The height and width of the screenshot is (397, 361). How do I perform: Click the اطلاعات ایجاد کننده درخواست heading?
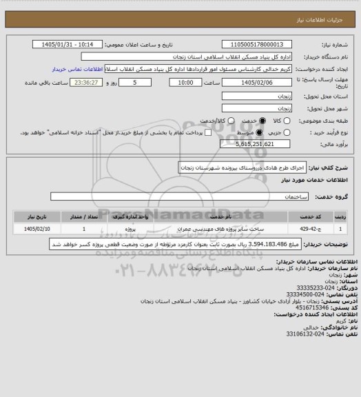point(316,314)
